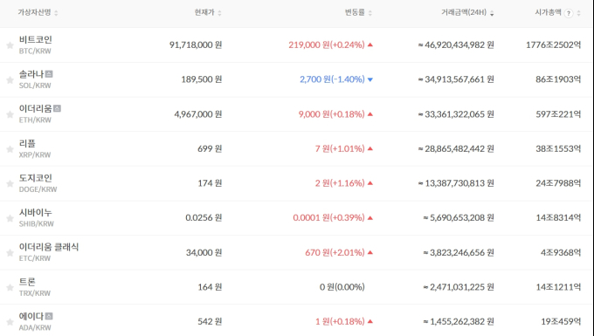The height and width of the screenshot is (336, 594).
Task: Click the price 0.0256 원
Action: point(204,217)
